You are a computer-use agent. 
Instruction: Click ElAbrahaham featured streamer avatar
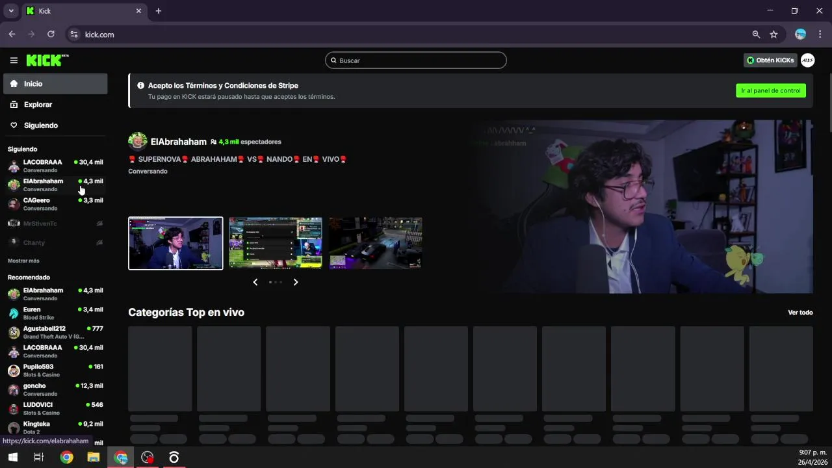[x=138, y=141]
